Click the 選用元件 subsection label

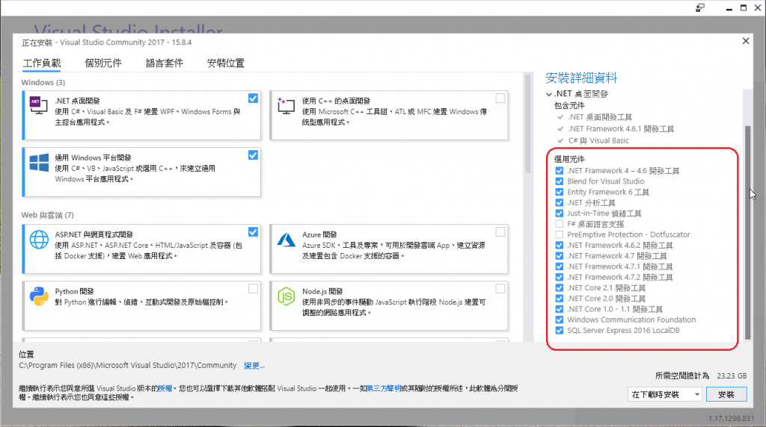569,159
